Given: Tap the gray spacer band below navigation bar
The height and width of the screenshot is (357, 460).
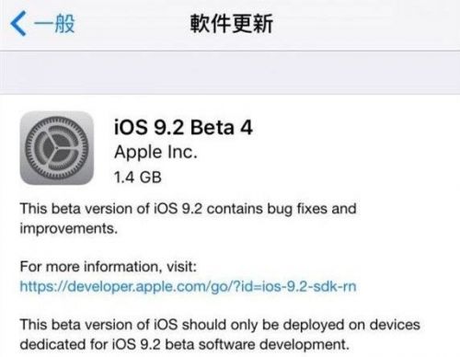Looking at the screenshot, I should pyautogui.click(x=230, y=73).
